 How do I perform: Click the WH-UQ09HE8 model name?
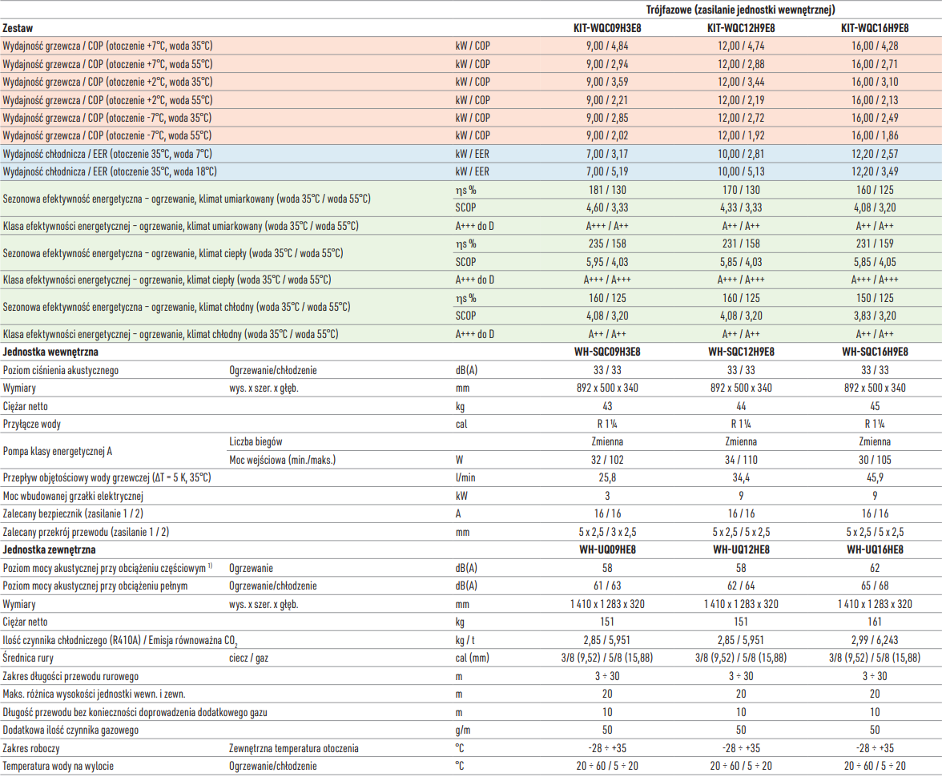(x=607, y=550)
